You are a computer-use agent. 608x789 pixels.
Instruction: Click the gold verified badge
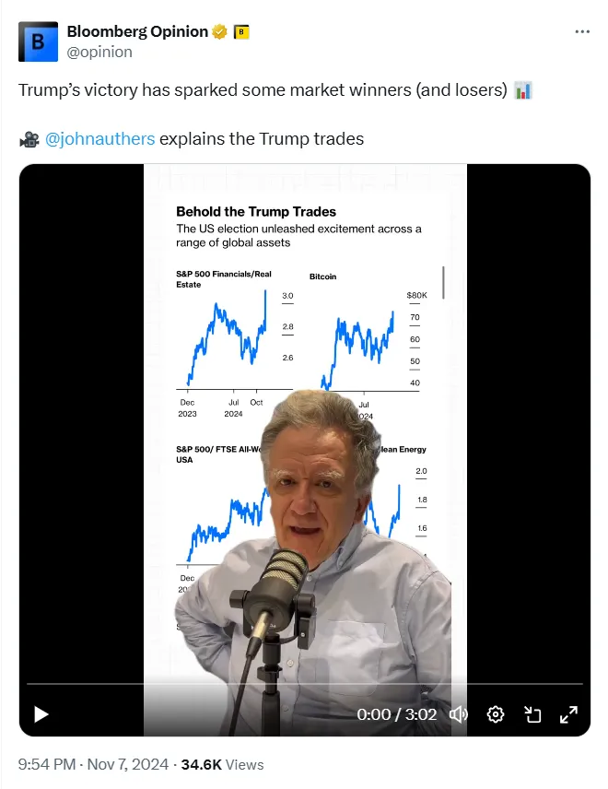(x=219, y=32)
